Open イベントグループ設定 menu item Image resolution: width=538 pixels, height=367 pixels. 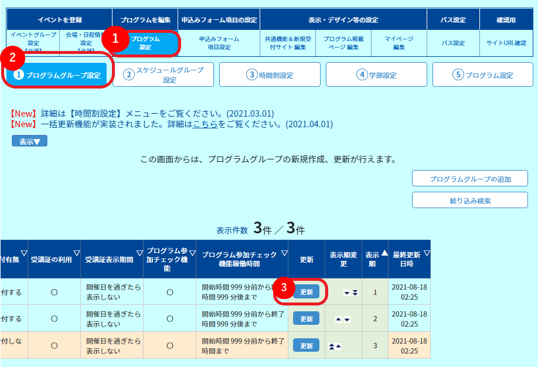tap(33, 43)
